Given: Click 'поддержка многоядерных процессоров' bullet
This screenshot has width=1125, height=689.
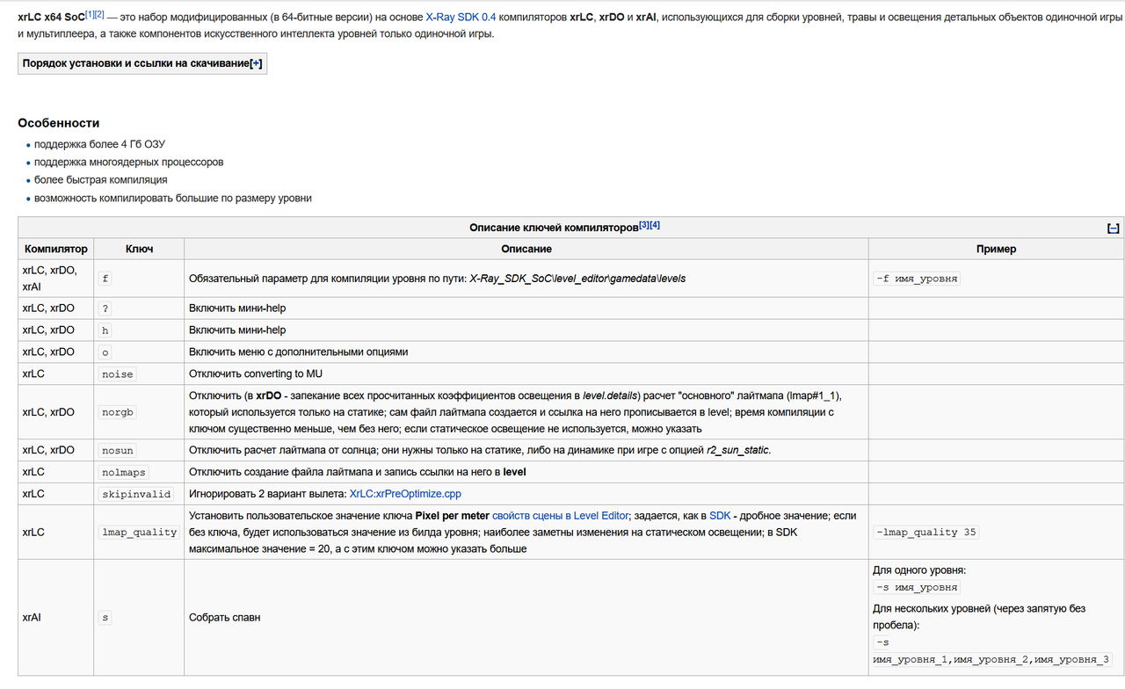Looking at the screenshot, I should click(128, 163).
